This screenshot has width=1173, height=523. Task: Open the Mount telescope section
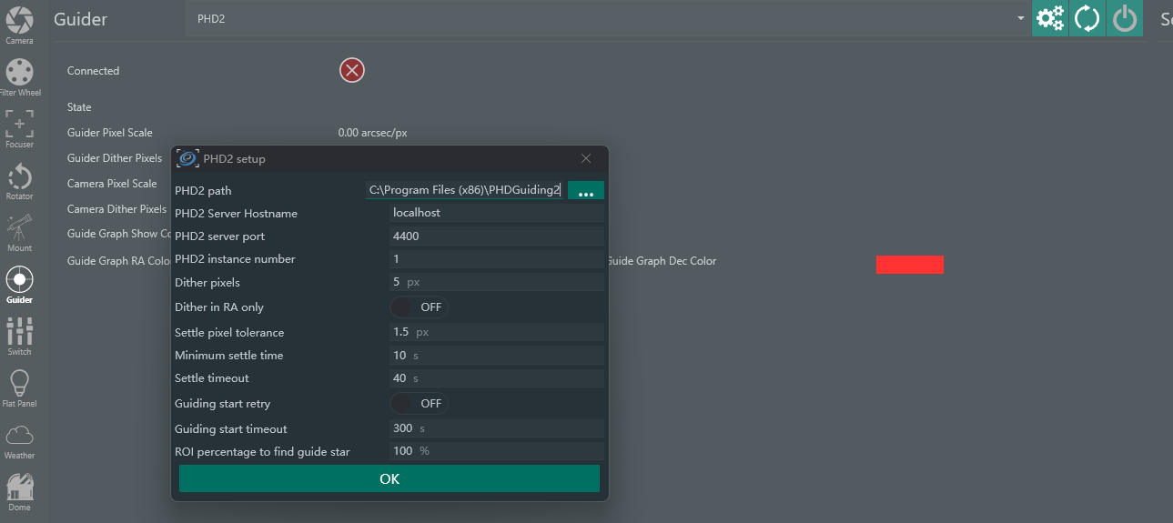click(x=19, y=231)
